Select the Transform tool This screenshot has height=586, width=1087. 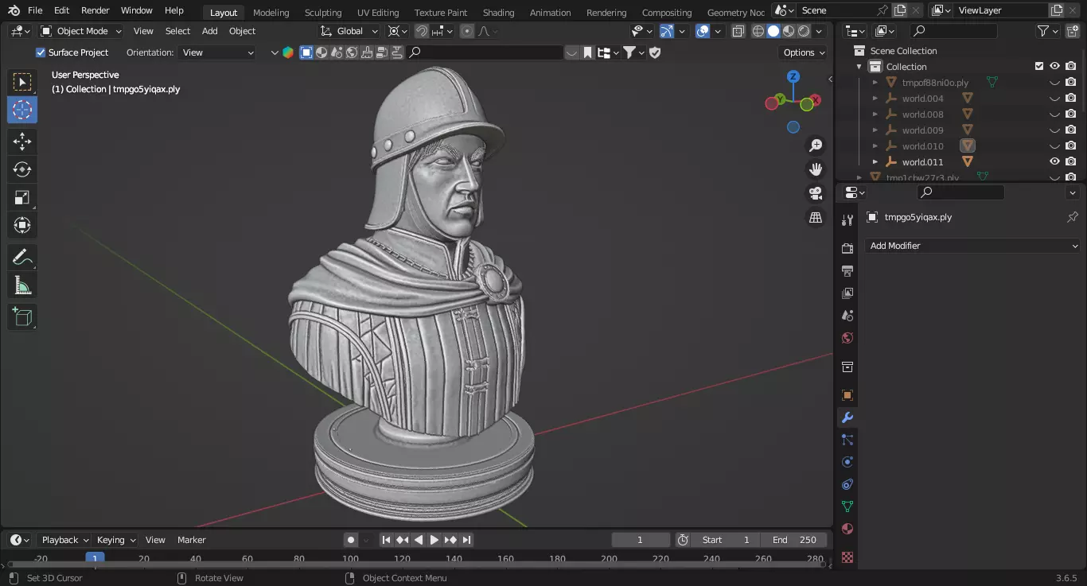22,225
